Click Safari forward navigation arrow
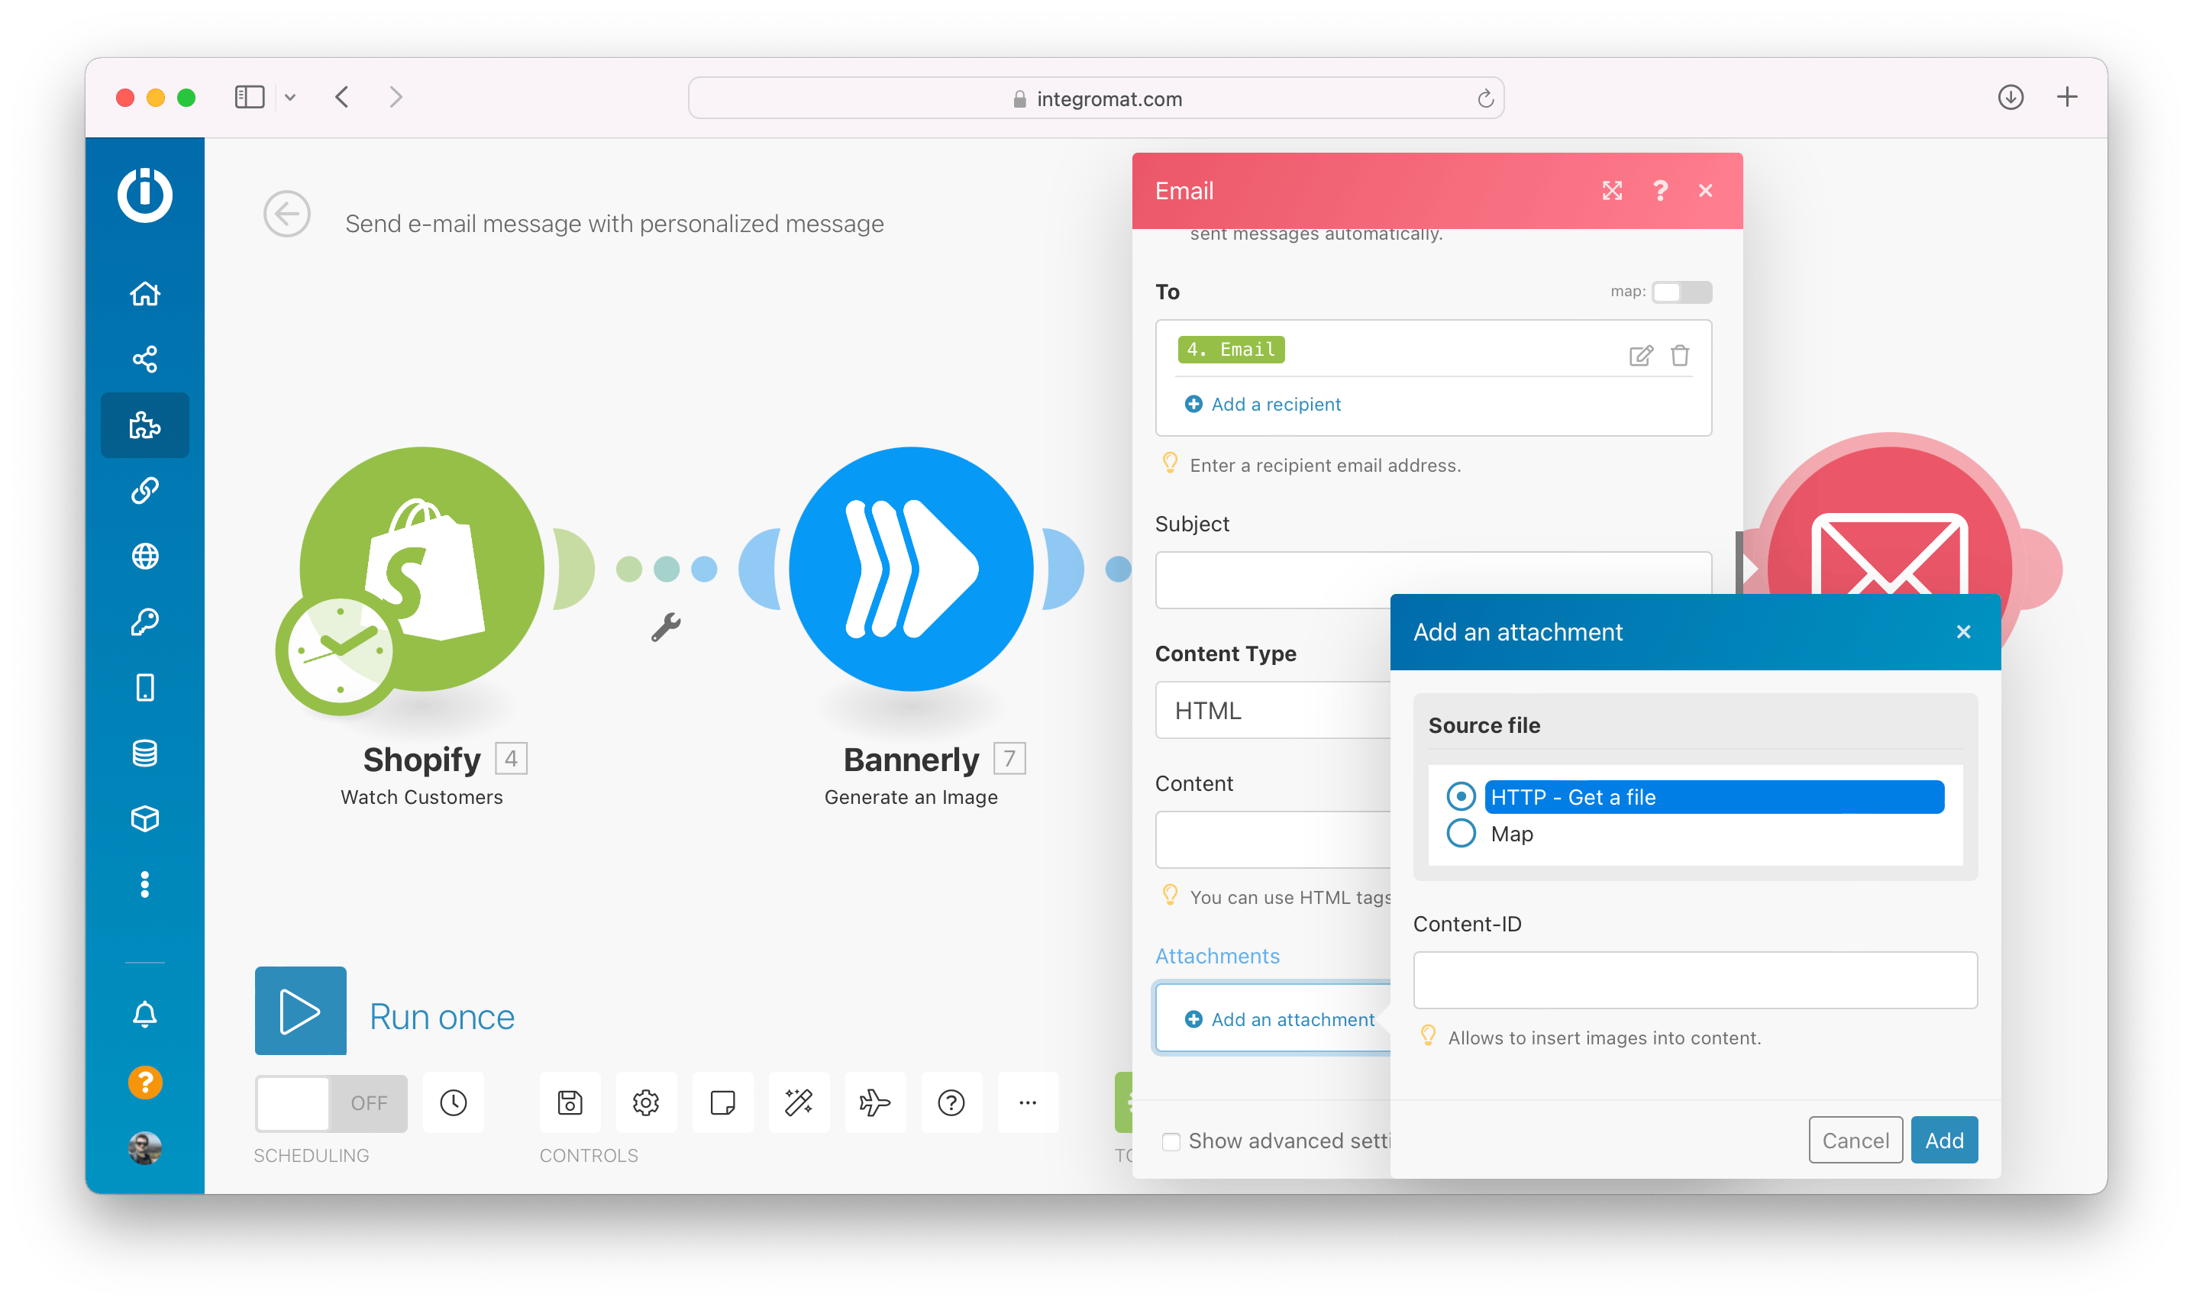Viewport: 2193px width, 1307px height. [396, 97]
